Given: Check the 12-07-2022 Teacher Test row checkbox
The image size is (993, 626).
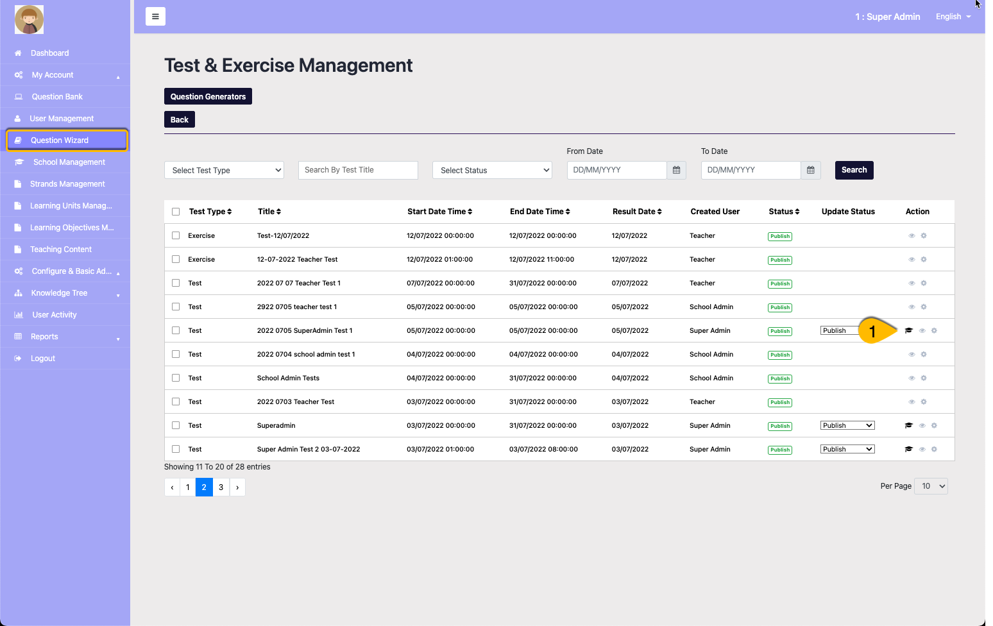Looking at the screenshot, I should [176, 259].
